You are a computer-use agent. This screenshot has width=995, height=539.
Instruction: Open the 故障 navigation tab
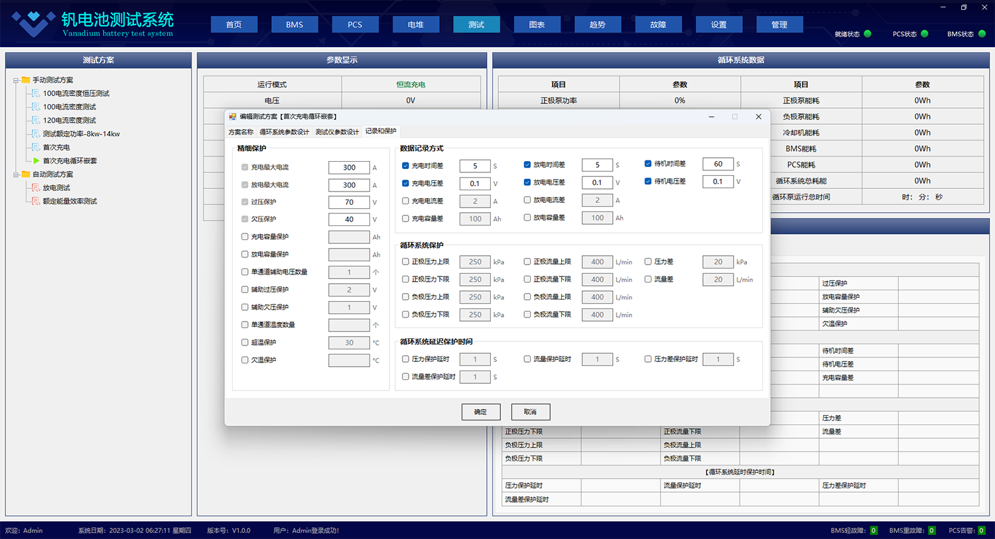tap(658, 25)
